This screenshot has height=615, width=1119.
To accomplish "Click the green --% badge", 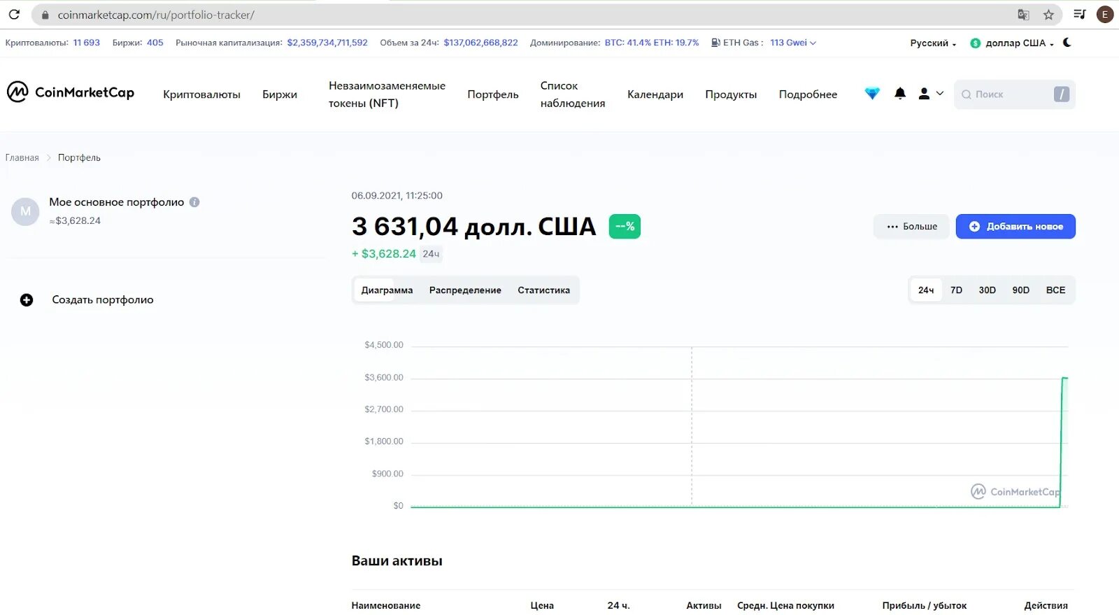I will tap(625, 227).
